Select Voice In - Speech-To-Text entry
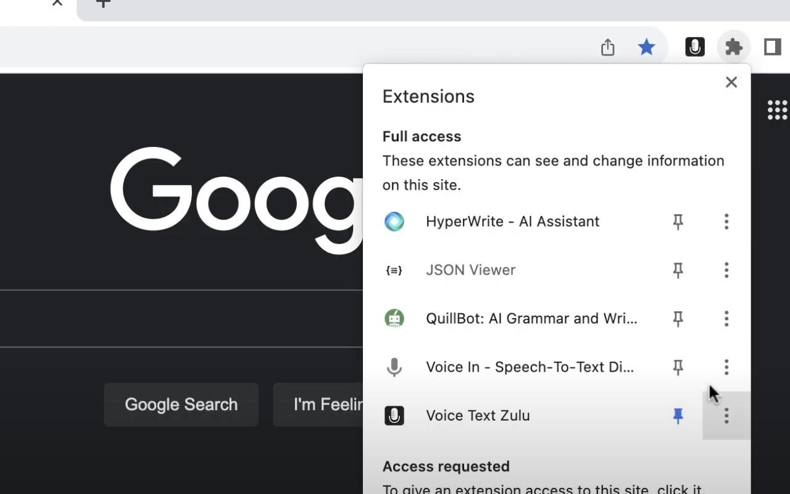Viewport: 790px width, 494px height. pyautogui.click(x=530, y=367)
